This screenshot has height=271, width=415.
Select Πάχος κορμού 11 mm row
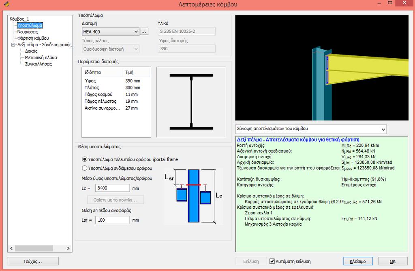click(x=116, y=95)
